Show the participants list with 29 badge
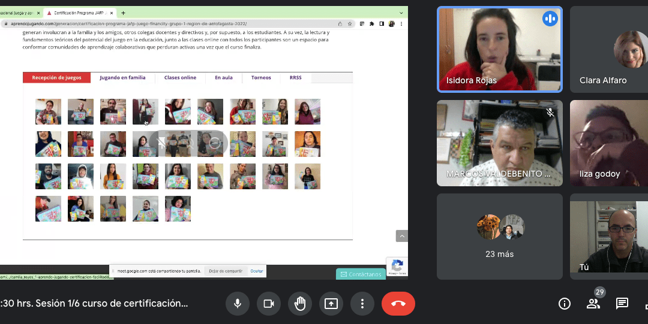This screenshot has height=324, width=648. tap(593, 304)
